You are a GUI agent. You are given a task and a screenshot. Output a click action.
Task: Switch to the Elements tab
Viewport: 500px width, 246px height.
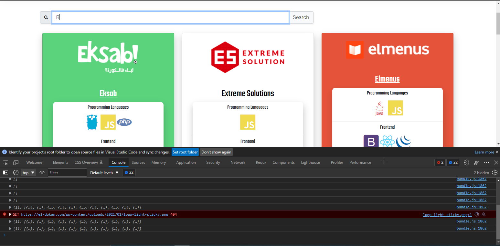coord(60,162)
